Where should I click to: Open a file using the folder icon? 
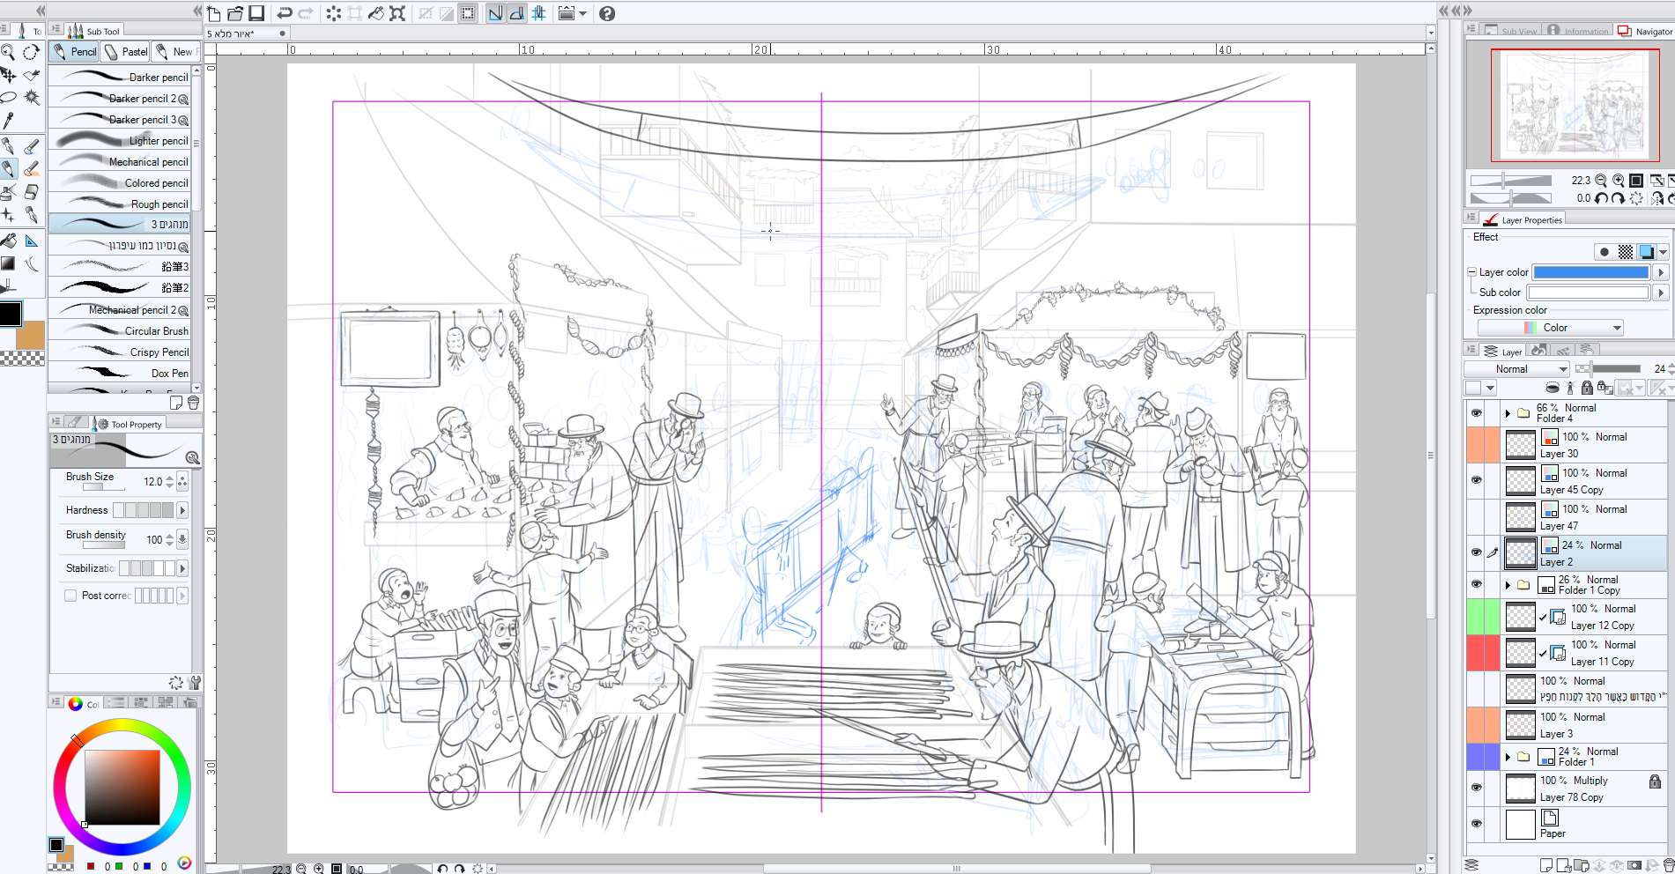(235, 13)
